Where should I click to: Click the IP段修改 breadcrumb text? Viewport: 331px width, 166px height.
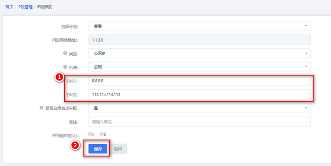pos(44,7)
